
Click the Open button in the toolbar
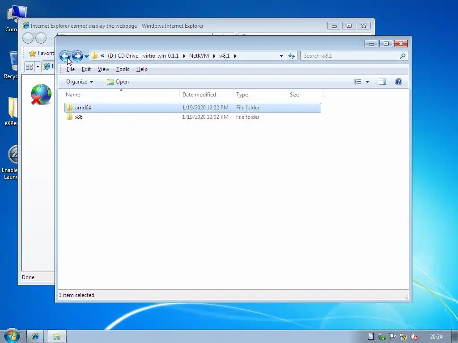click(118, 82)
